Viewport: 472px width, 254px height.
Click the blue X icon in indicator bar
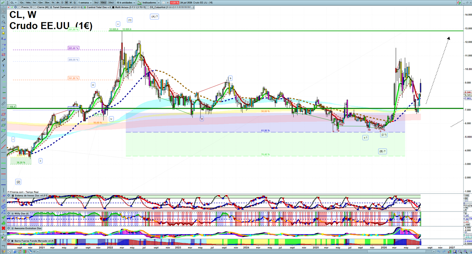(15, 7)
